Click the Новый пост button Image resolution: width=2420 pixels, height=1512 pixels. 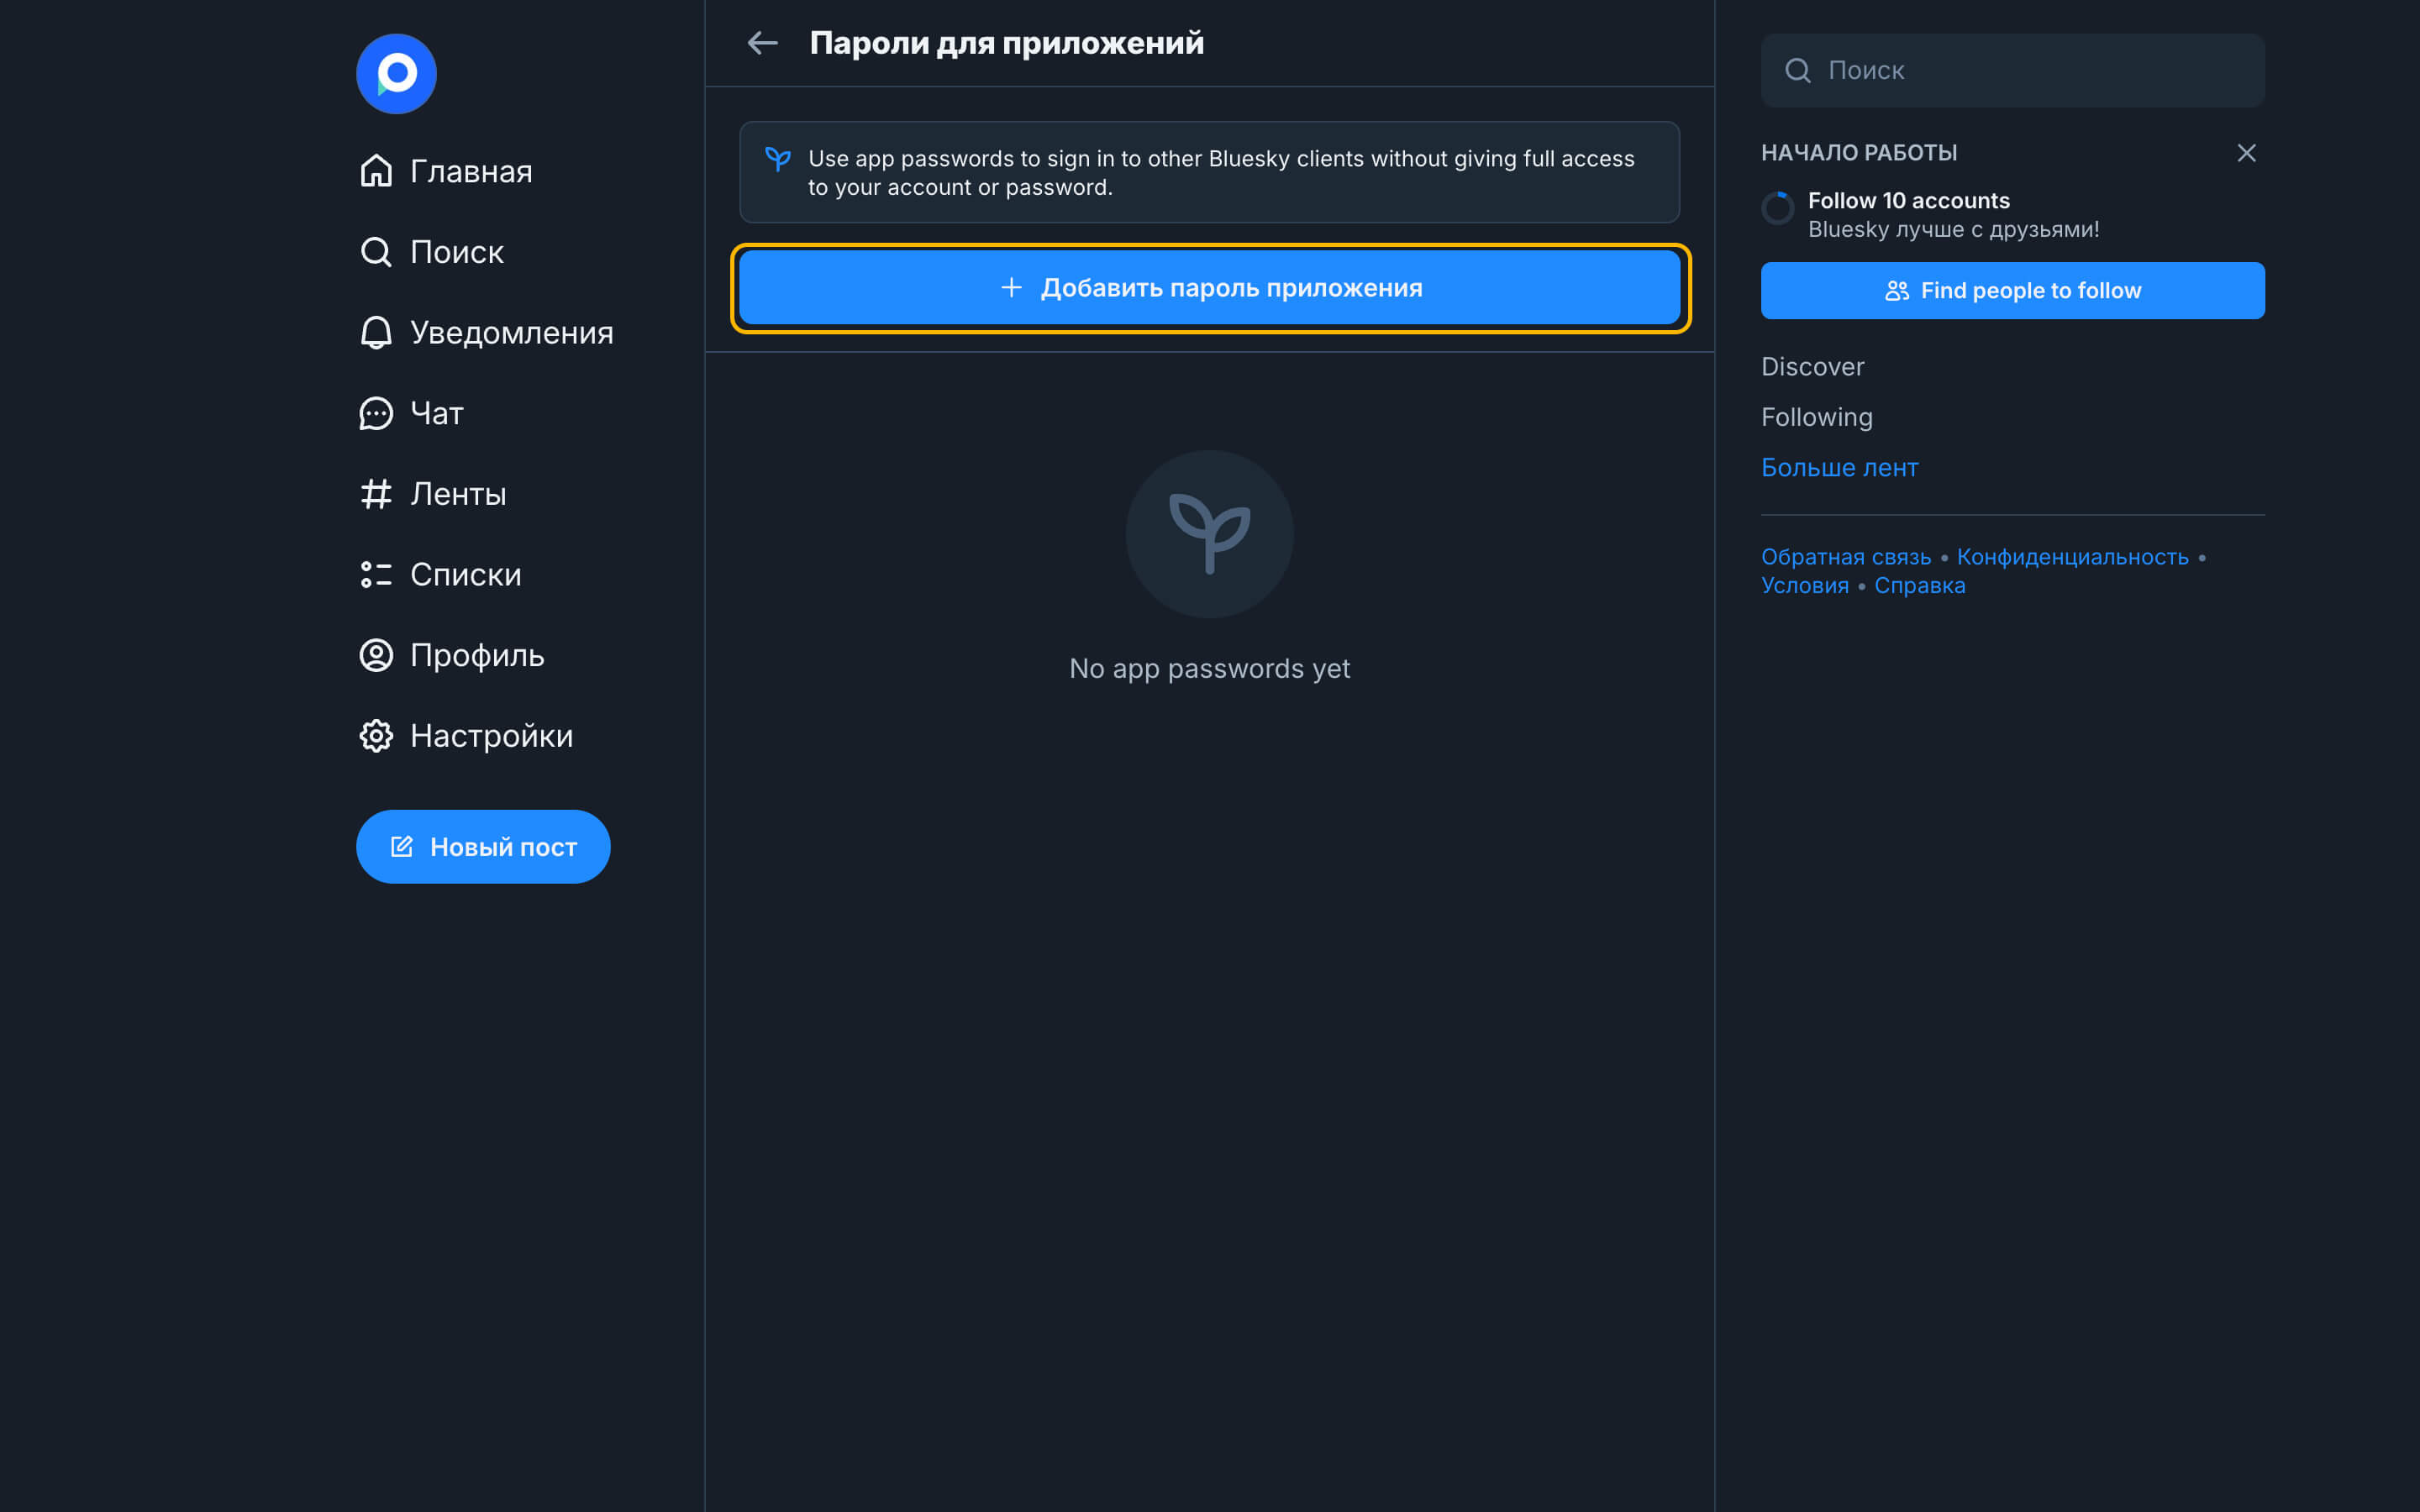point(483,847)
